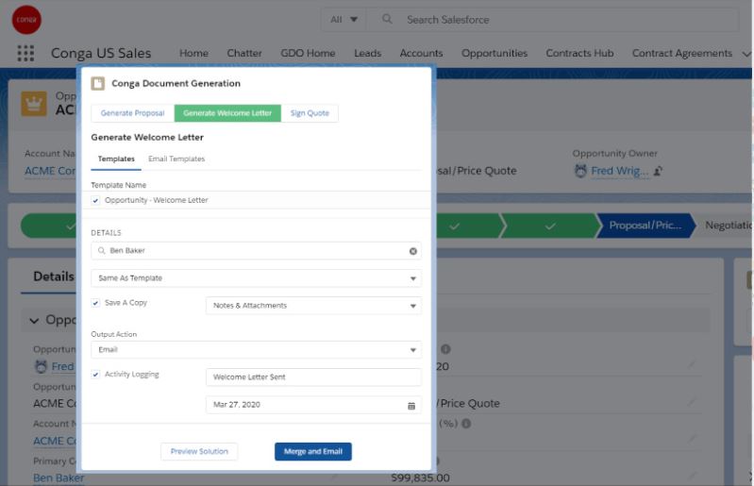Open the Contract Agreements nav item
The width and height of the screenshot is (754, 486).
click(682, 53)
